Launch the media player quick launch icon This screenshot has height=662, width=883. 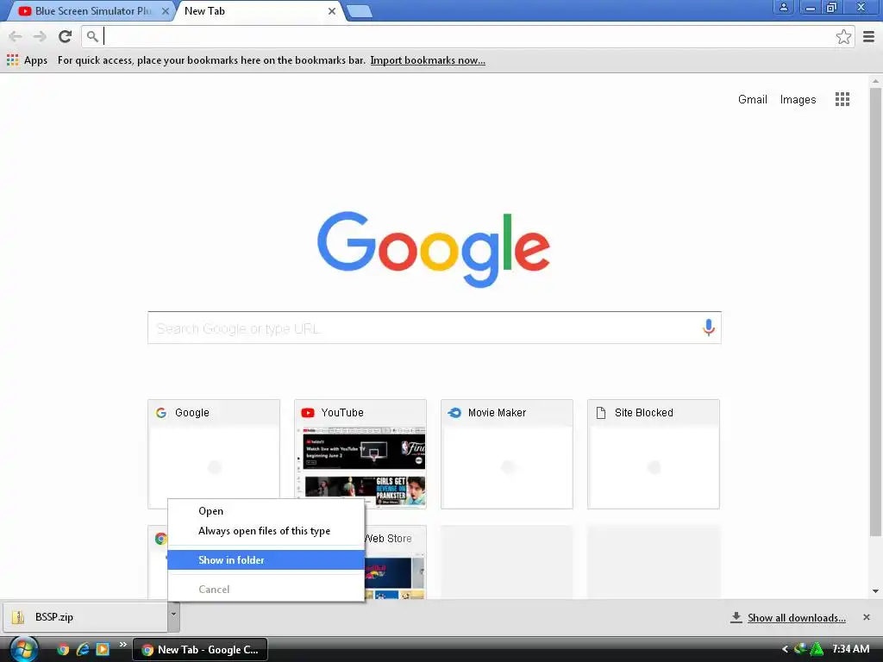click(103, 650)
